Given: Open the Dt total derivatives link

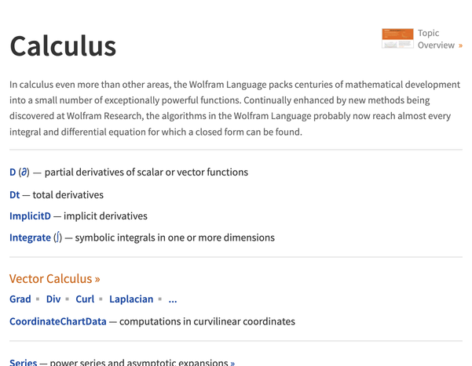Looking at the screenshot, I should coord(15,194).
